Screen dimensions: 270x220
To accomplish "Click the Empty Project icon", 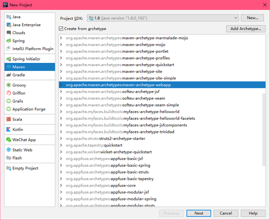I will pyautogui.click(x=9, y=168).
